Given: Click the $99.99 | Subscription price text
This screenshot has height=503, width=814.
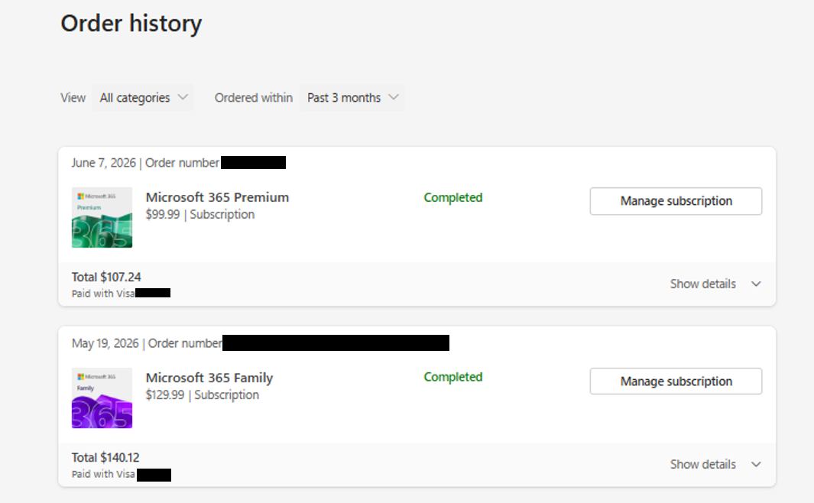Looking at the screenshot, I should tap(199, 214).
